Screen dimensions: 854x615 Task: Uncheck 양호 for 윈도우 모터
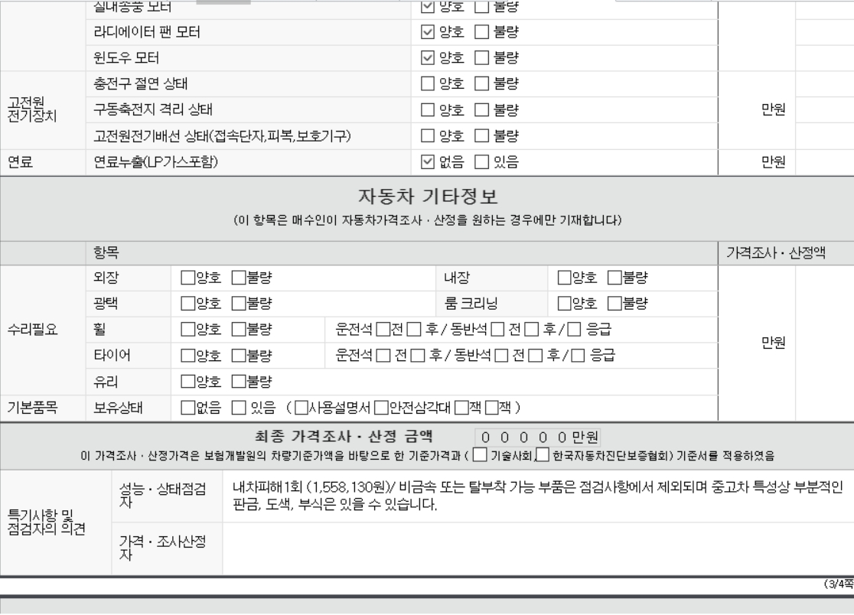[429, 57]
